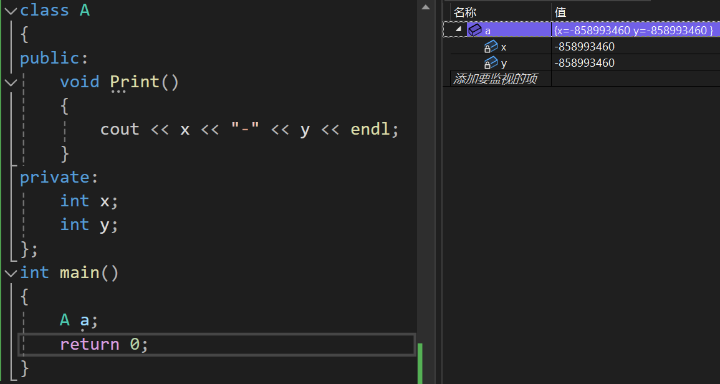This screenshot has width=720, height=384.
Task: Select watch row for member y
Action: (585, 62)
